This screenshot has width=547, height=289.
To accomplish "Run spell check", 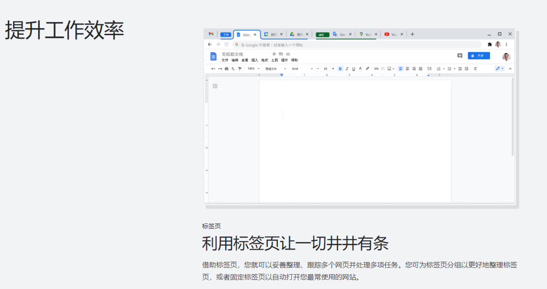I will tap(233, 69).
